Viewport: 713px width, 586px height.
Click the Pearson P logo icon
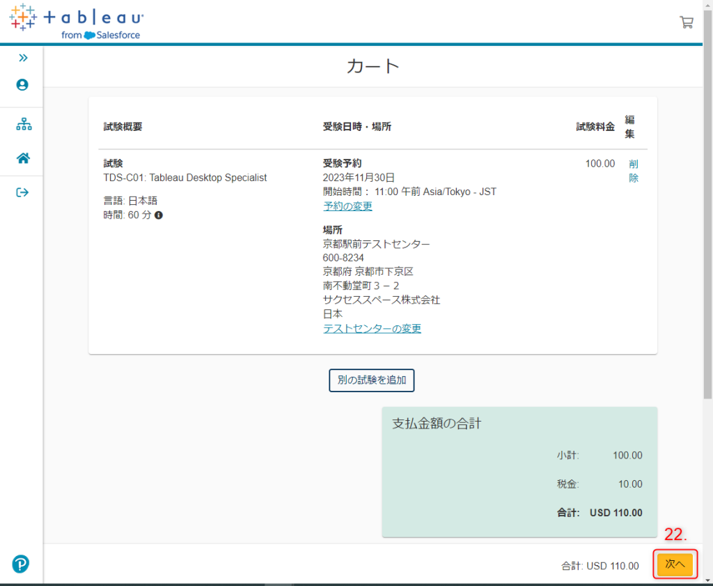[x=20, y=564]
